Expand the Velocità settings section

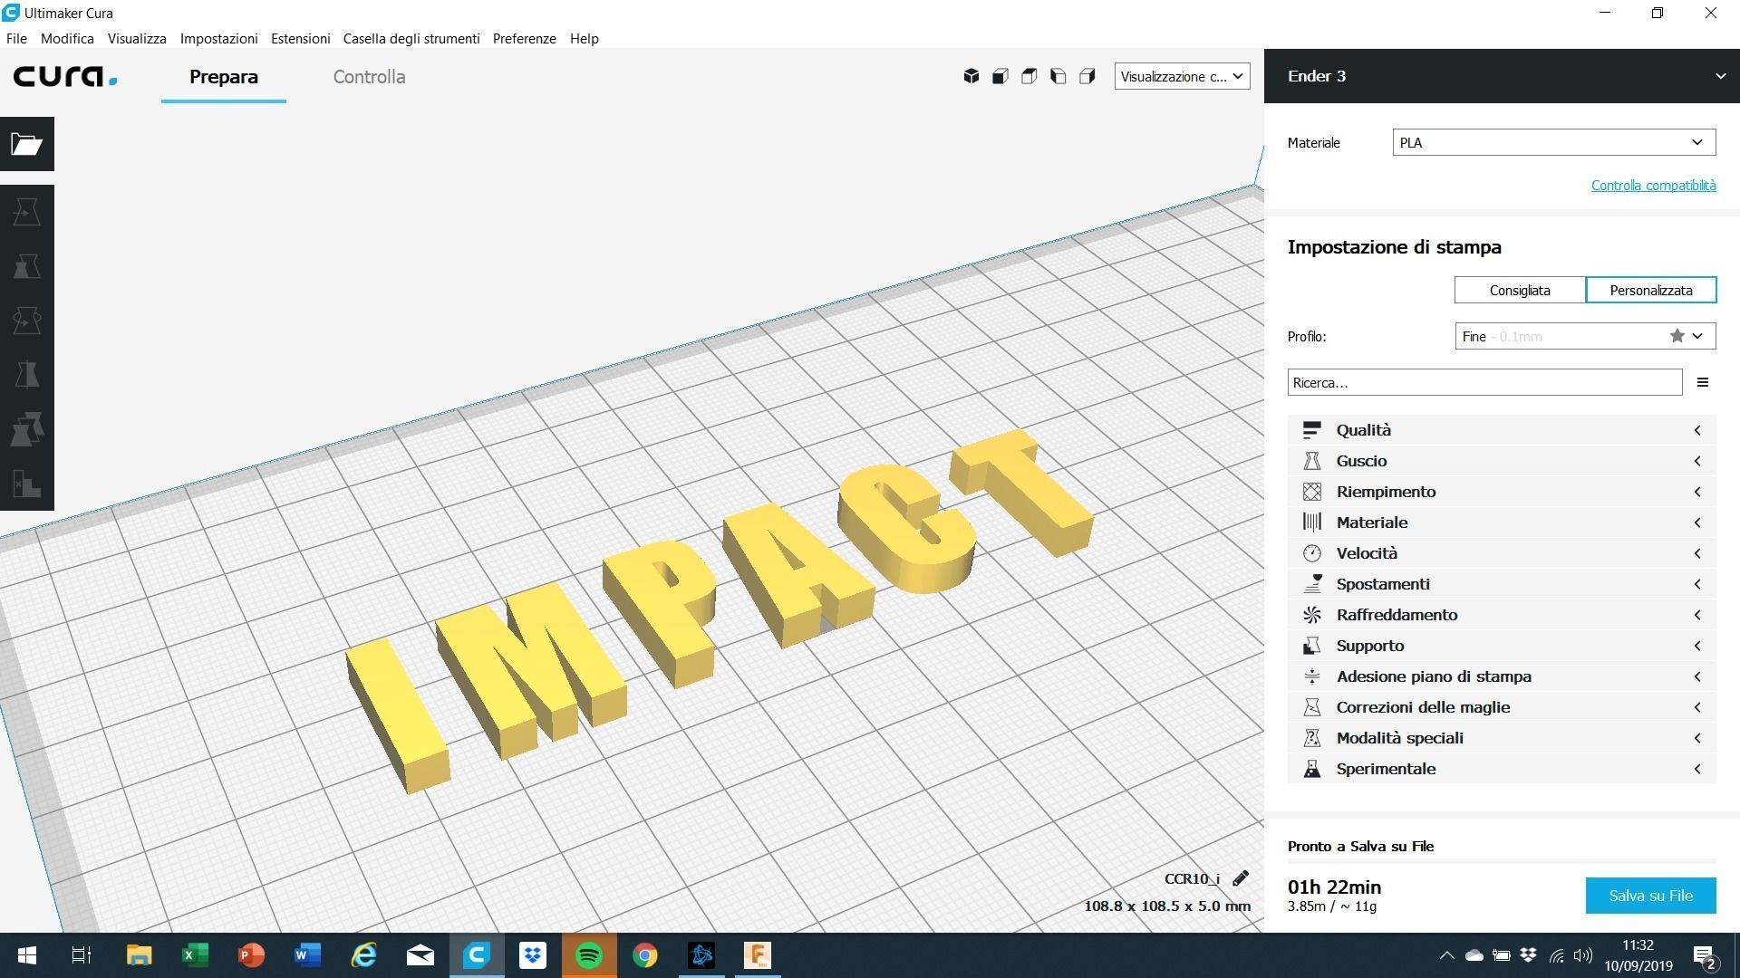point(1502,553)
